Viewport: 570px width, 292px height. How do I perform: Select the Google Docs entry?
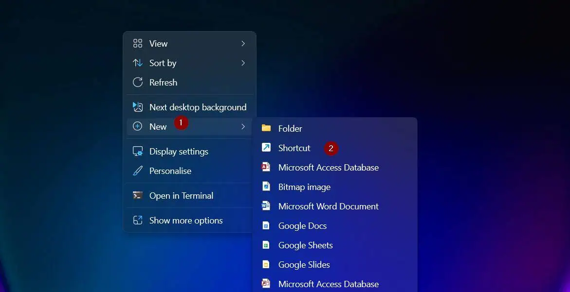pyautogui.click(x=335, y=225)
